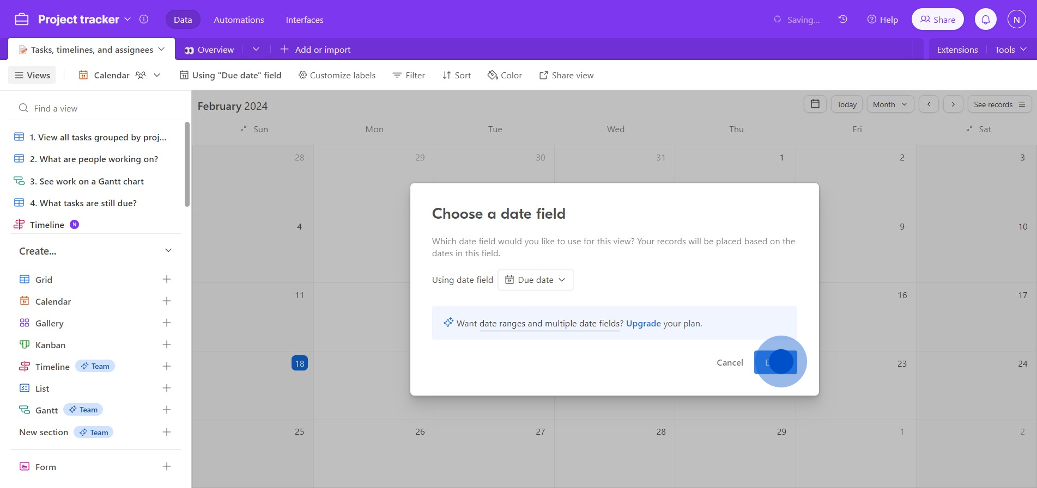Collapse the Create... section
Screen dimensions: 1037x488
[168, 250]
